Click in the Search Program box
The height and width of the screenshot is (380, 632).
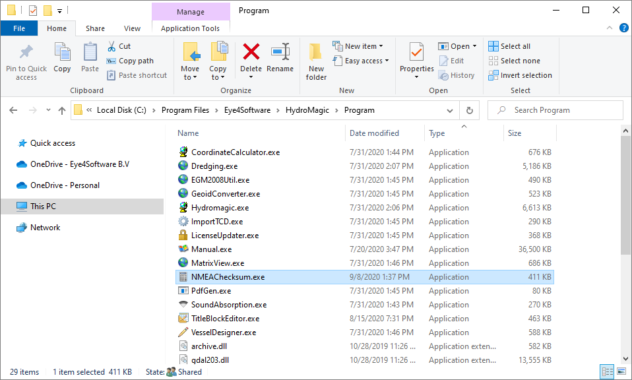point(555,110)
